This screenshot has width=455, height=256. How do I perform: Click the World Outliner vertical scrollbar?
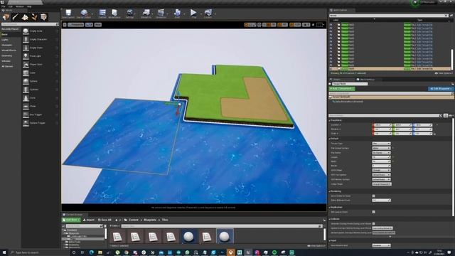tap(452, 60)
